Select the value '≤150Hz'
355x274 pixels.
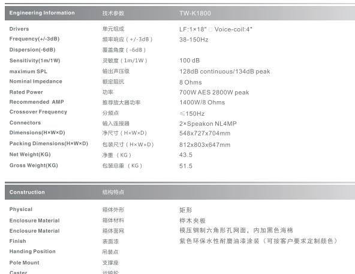pos(192,114)
